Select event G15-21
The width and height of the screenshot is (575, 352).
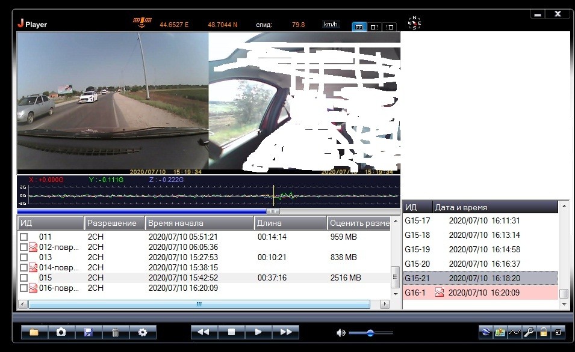coord(480,278)
